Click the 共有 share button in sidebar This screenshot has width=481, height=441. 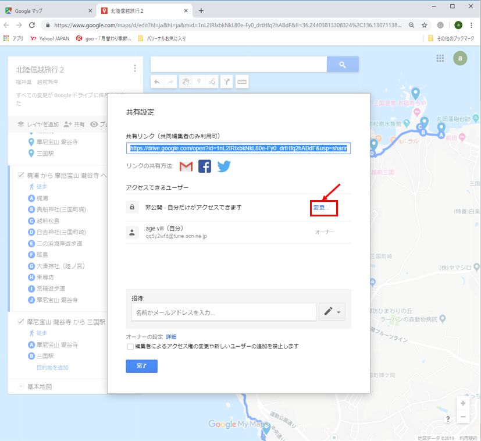[x=74, y=125]
